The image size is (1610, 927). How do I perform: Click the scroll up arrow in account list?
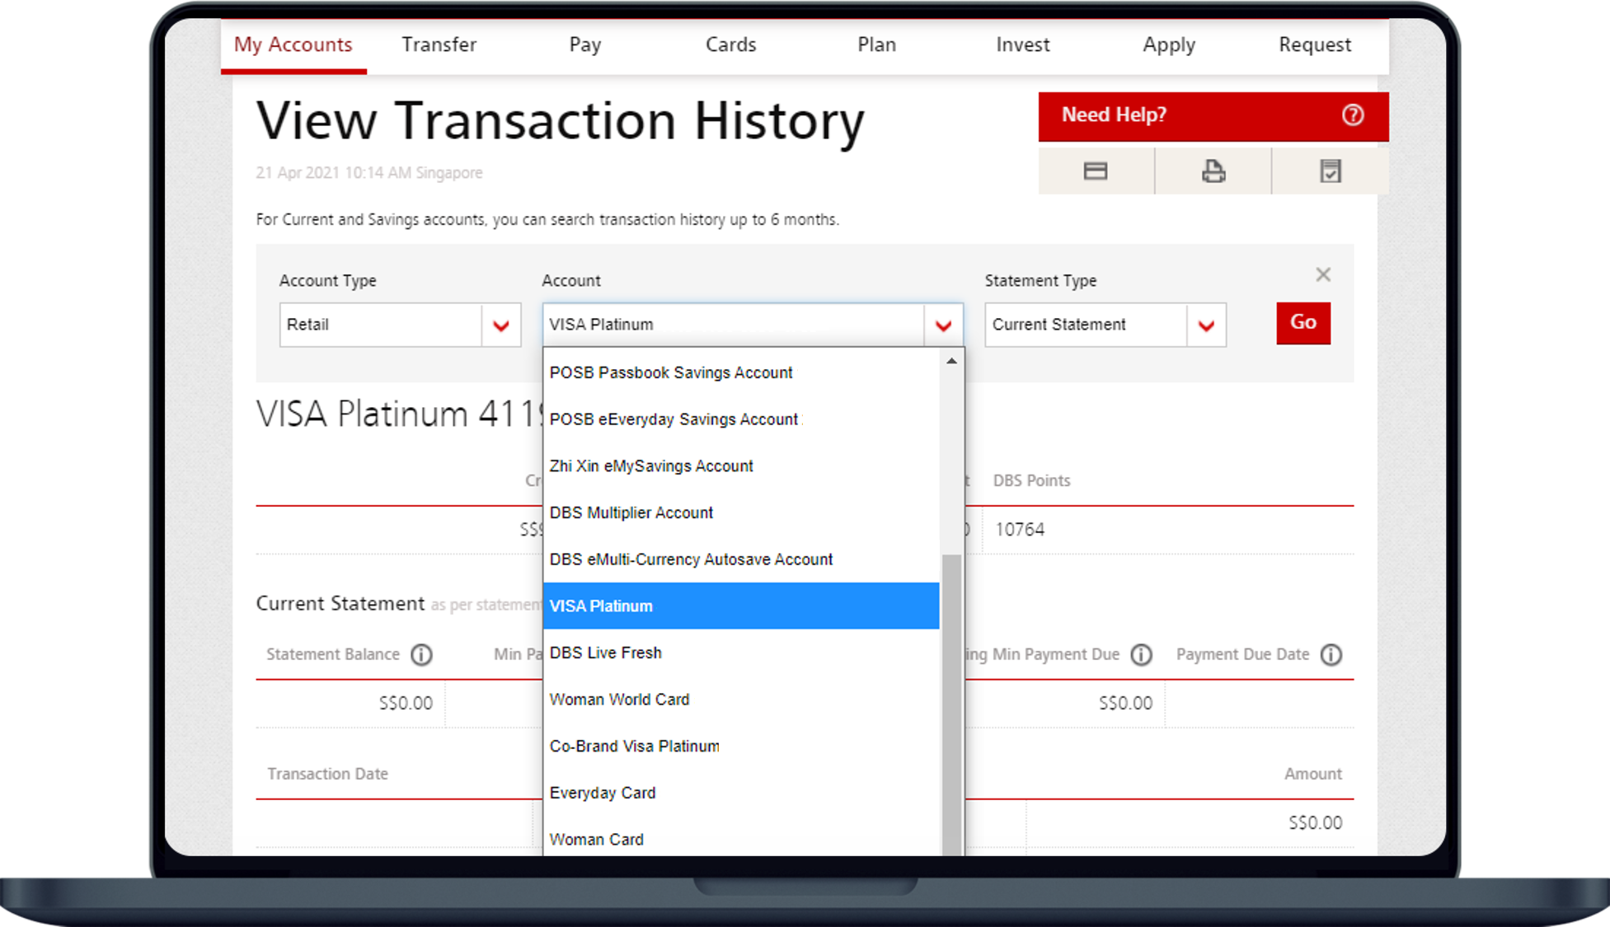tap(951, 361)
